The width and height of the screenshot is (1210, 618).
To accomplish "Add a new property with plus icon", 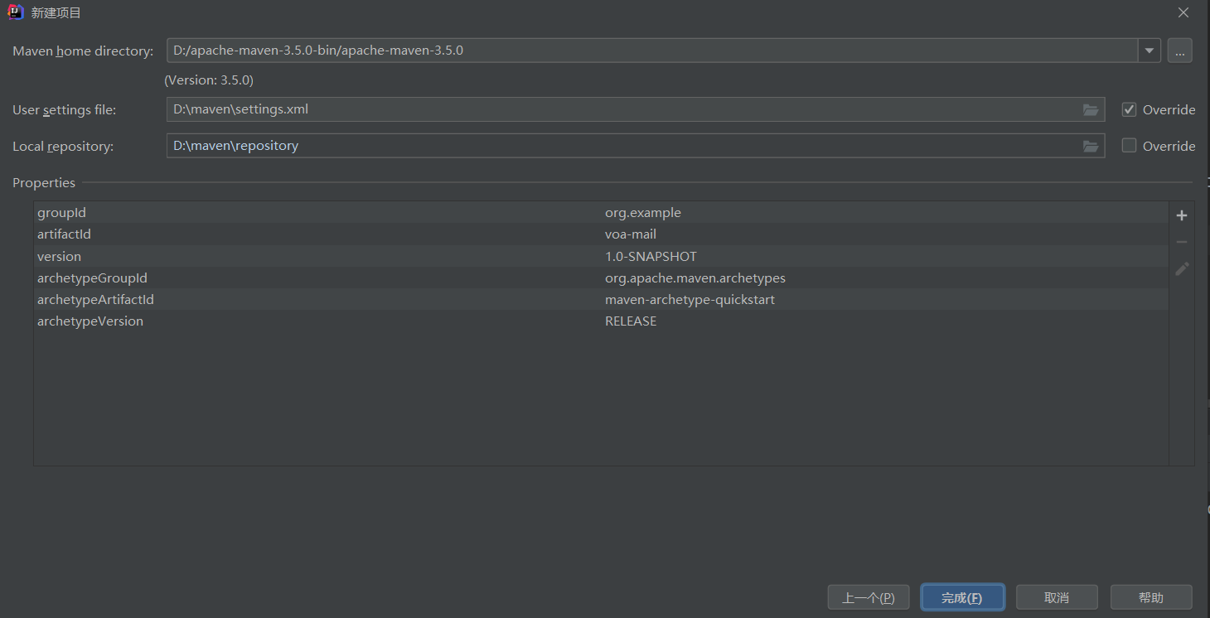I will click(1182, 215).
